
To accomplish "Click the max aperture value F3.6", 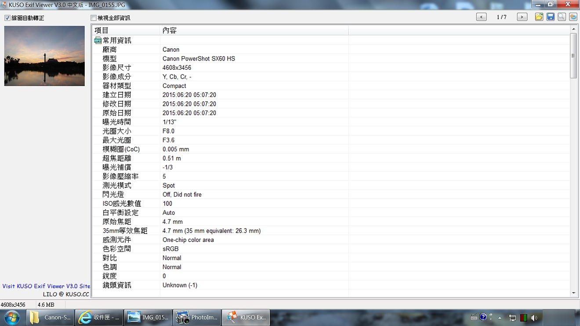I will (x=168, y=140).
